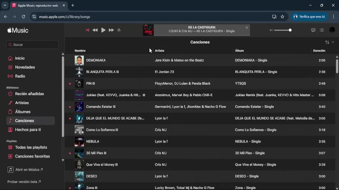This screenshot has width=339, height=190.
Task: Open the account profile avatar
Action: [332, 30]
